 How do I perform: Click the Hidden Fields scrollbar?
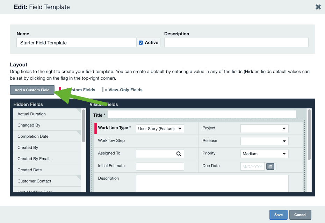click(84, 125)
